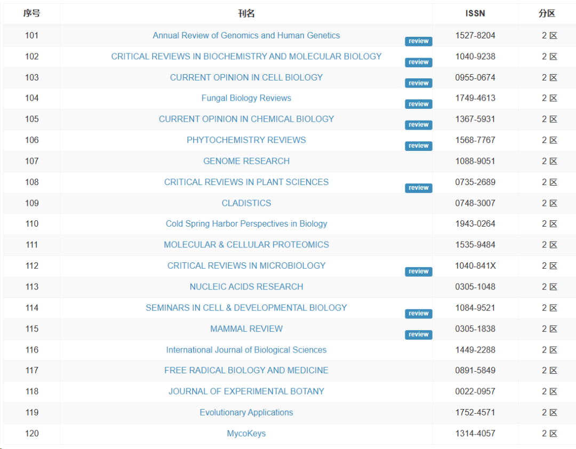The width and height of the screenshot is (576, 449).
Task: Click review badge for Current Opinion in Cell Biology
Action: pyautogui.click(x=419, y=83)
